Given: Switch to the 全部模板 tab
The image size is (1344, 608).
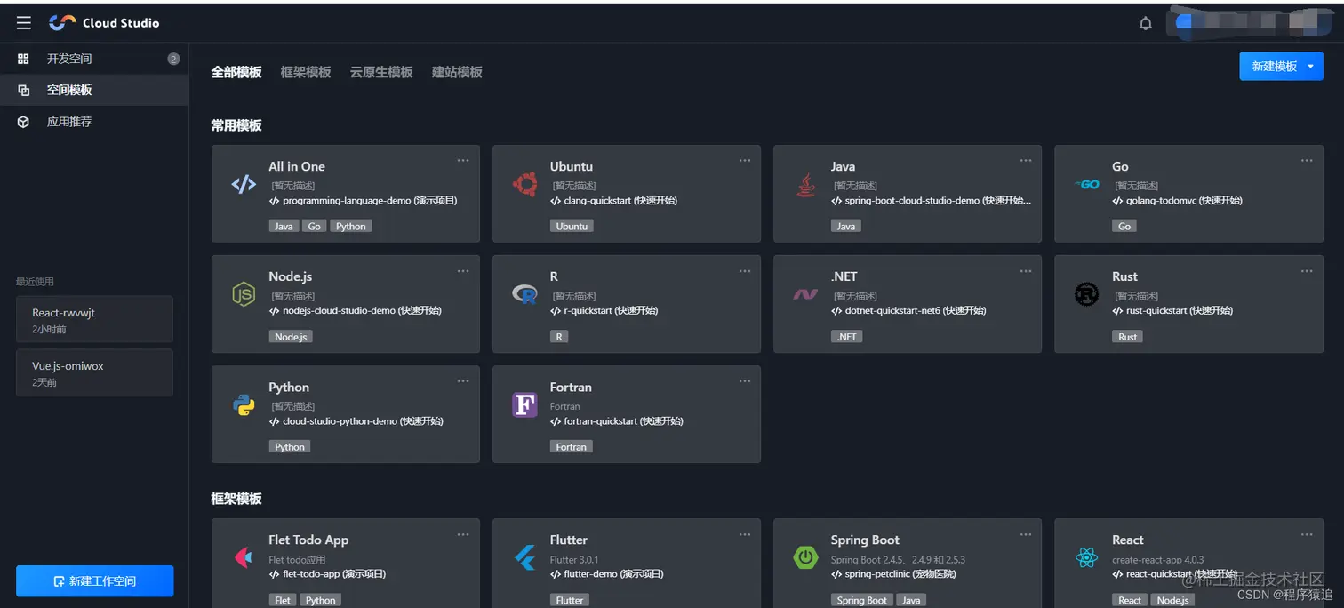Looking at the screenshot, I should pyautogui.click(x=236, y=72).
